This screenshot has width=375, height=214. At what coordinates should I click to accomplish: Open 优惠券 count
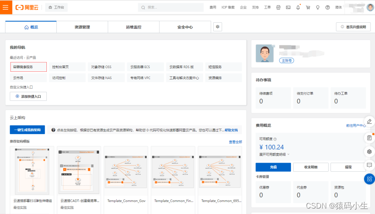[x=261, y=195]
